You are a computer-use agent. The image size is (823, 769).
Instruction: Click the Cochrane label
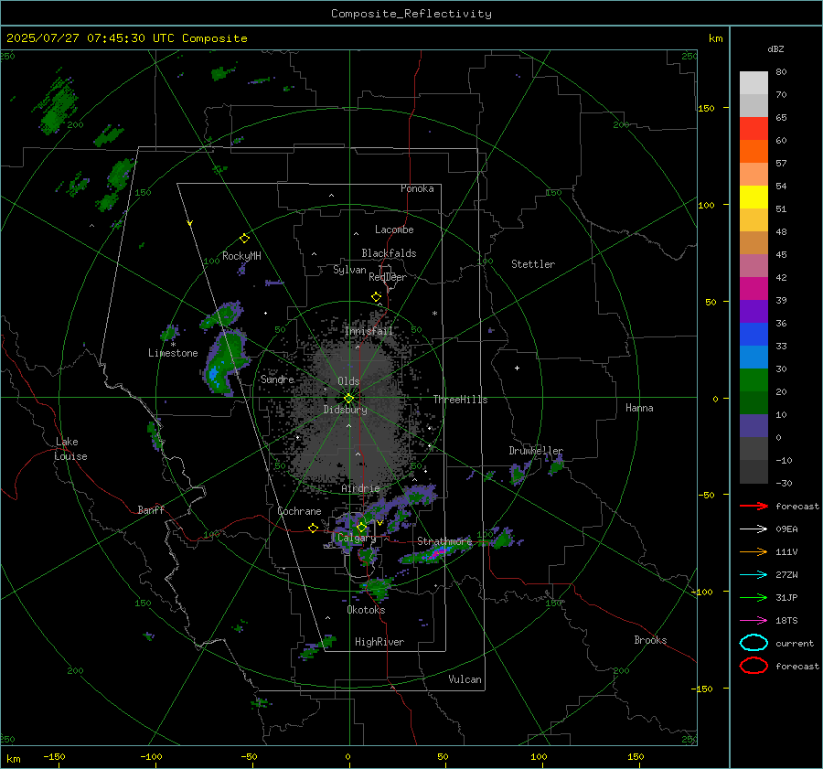pyautogui.click(x=299, y=511)
